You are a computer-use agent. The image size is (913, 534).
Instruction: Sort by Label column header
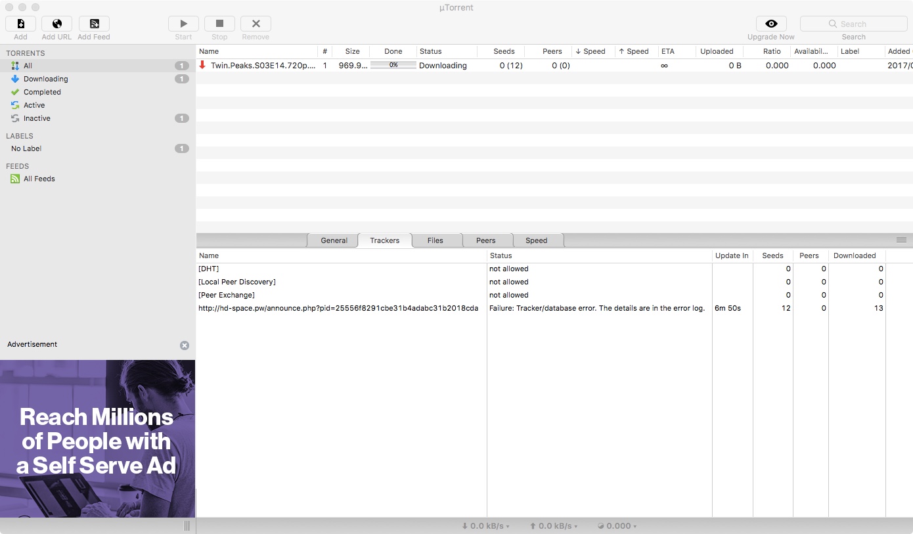pyautogui.click(x=861, y=51)
